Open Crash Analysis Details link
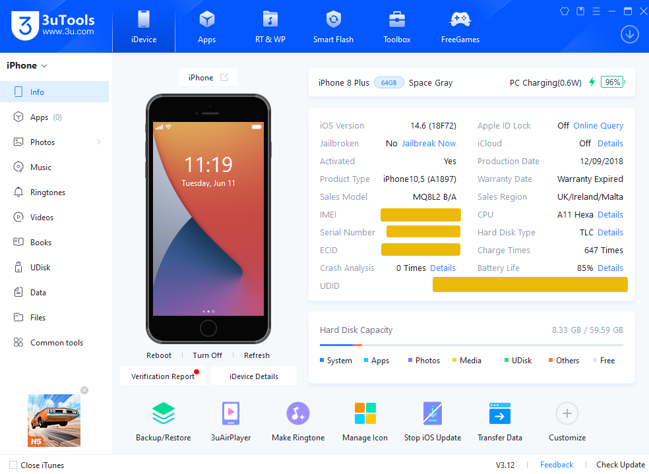Screen dimensions: 649x474 443,268
